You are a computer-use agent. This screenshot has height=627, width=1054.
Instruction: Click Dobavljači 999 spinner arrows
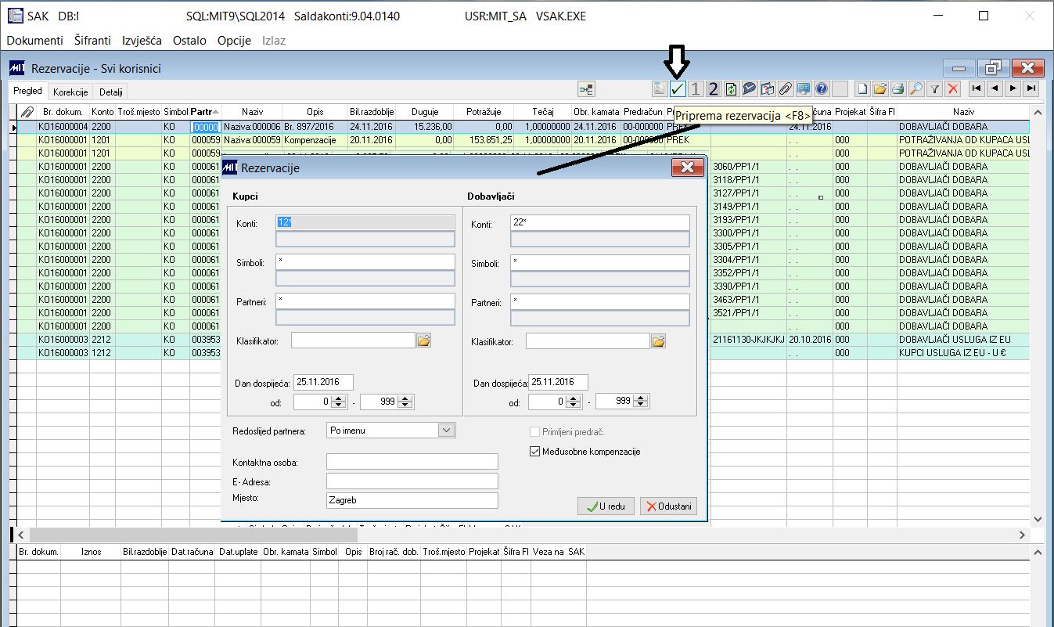[x=640, y=402]
